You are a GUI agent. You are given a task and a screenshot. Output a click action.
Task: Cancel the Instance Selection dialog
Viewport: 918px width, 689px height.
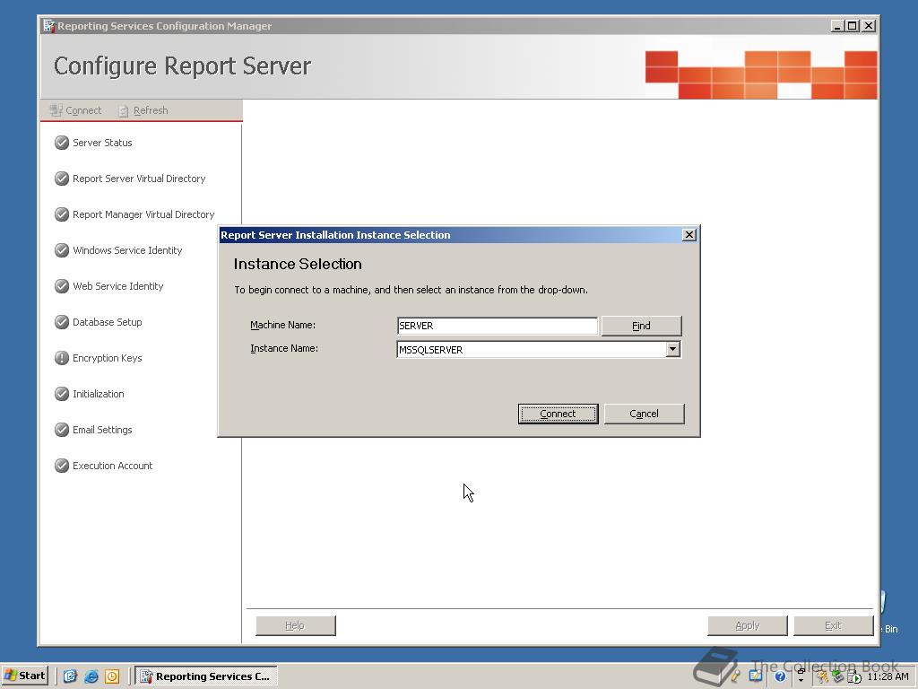[x=644, y=414]
